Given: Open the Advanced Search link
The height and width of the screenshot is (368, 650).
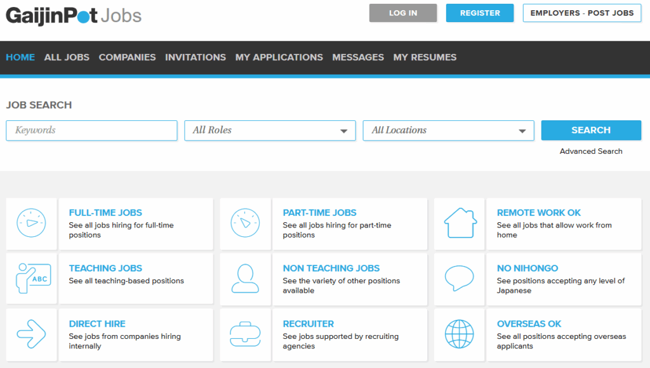Looking at the screenshot, I should (x=590, y=151).
